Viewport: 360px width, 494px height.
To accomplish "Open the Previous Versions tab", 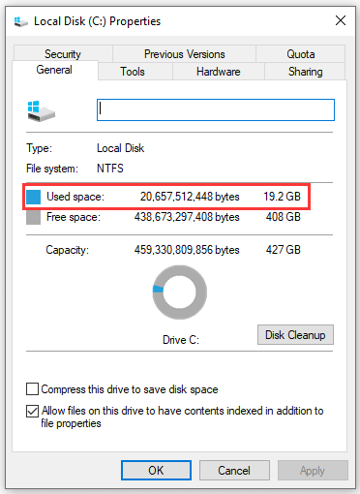I will click(185, 54).
